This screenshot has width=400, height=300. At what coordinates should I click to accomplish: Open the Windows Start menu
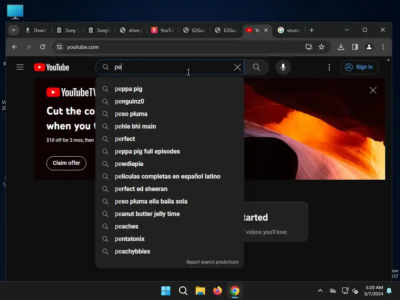(x=166, y=291)
